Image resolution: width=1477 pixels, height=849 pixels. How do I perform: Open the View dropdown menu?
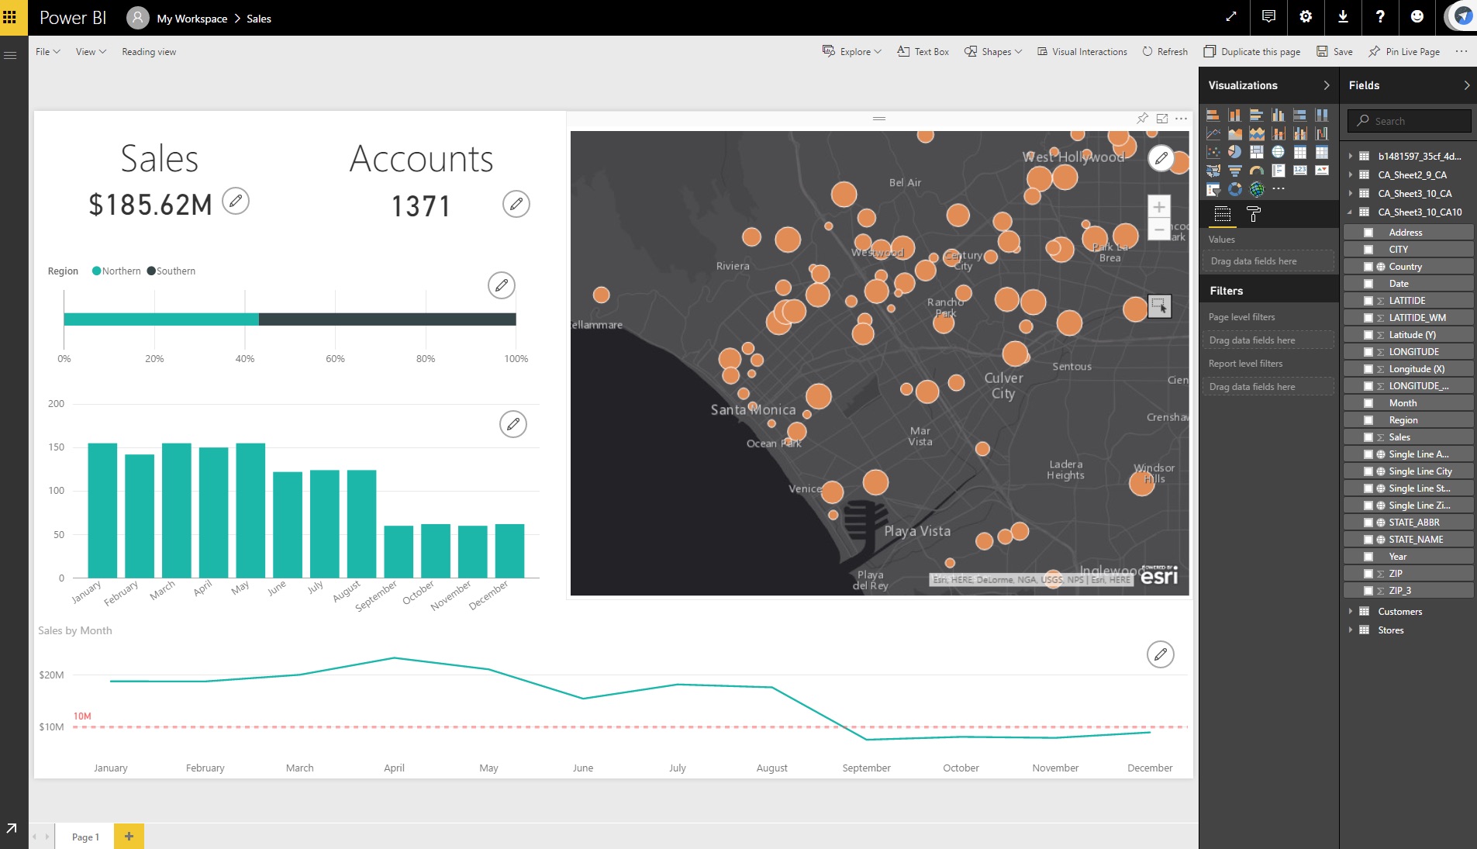point(91,52)
